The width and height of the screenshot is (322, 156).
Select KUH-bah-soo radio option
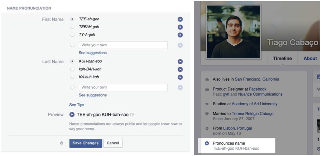pyautogui.click(x=72, y=61)
